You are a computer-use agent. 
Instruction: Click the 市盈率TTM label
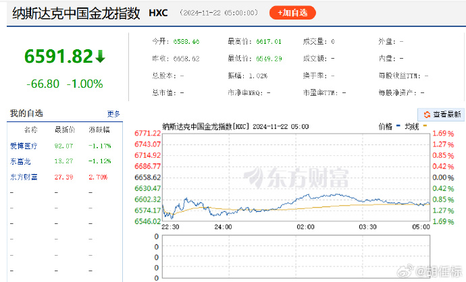321,93
